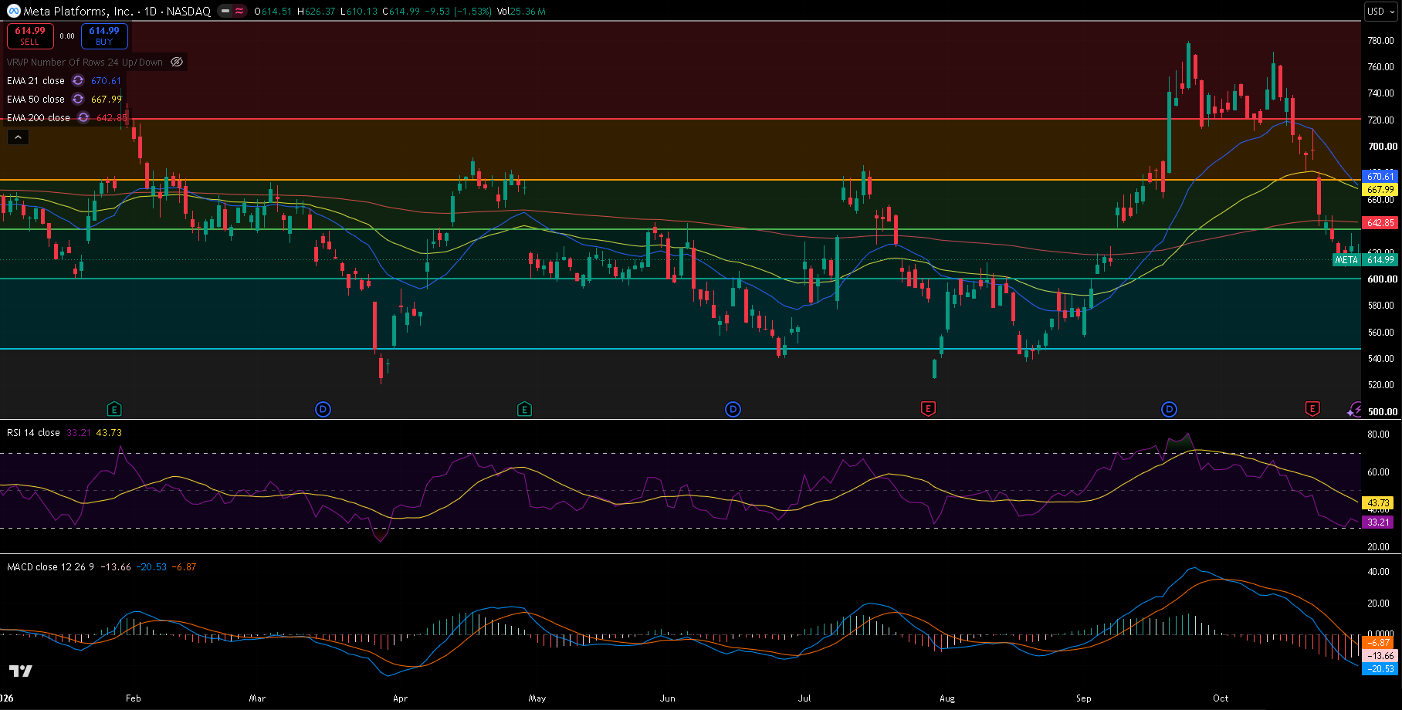Click the 0.00 spread value between Sell and Buy
Viewport: 1402px width, 710px height.
[x=67, y=35]
